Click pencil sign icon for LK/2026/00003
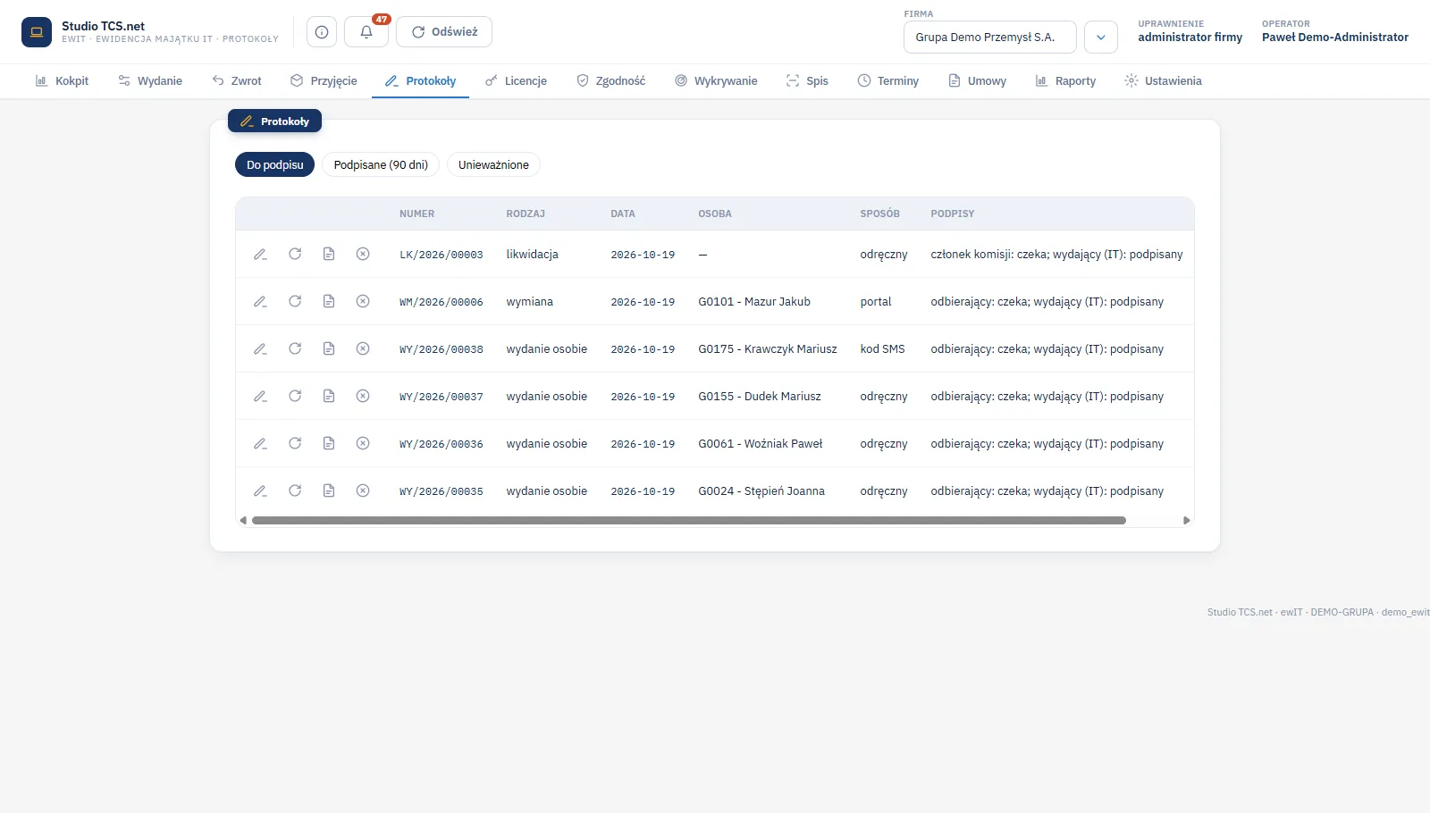This screenshot has height=813, width=1430. [260, 255]
